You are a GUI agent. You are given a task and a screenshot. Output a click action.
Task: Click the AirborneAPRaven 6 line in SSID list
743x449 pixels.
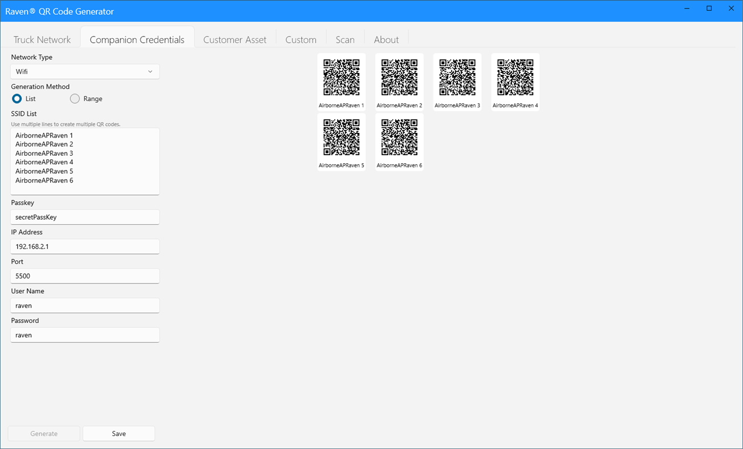pyautogui.click(x=44, y=180)
